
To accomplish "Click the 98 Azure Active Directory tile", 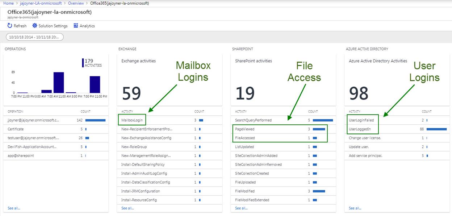I will click(x=397, y=80).
